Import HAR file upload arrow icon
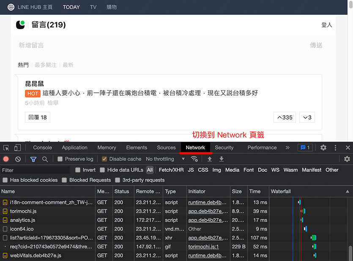 (210, 159)
